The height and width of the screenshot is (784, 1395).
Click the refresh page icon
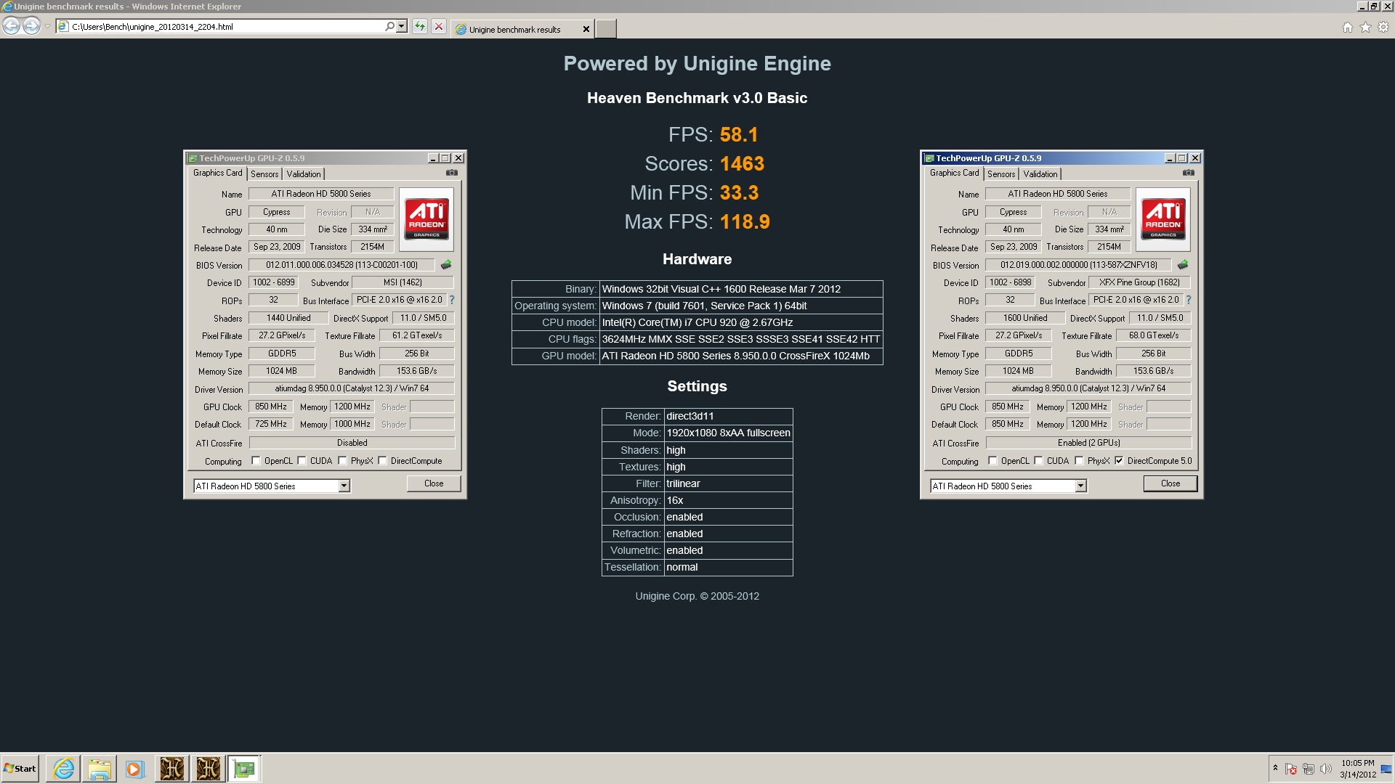420,26
